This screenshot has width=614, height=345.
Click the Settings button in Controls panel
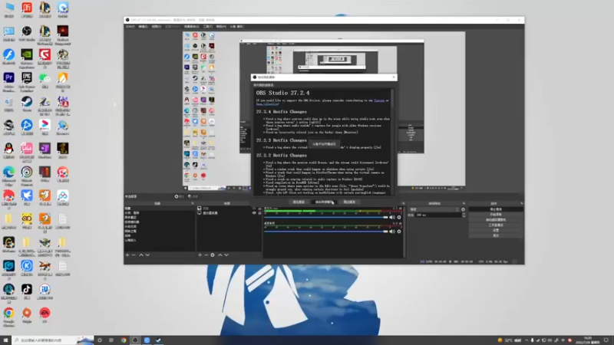tap(496, 231)
